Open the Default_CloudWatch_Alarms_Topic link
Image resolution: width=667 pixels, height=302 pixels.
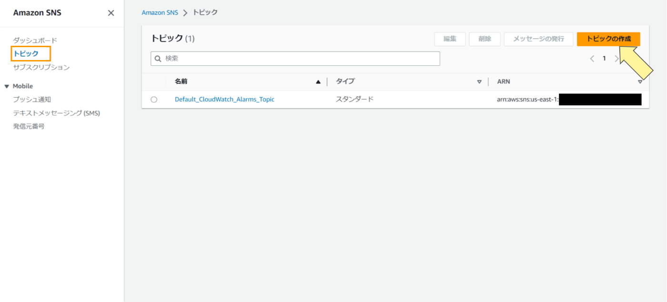224,100
